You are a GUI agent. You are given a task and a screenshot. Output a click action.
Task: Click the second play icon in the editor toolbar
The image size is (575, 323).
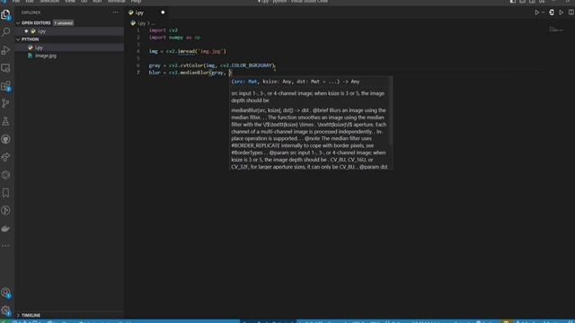tap(561, 13)
